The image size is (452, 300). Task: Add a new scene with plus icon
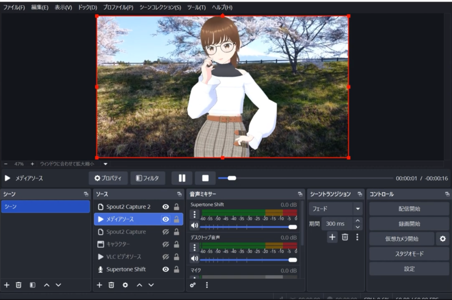(x=7, y=285)
